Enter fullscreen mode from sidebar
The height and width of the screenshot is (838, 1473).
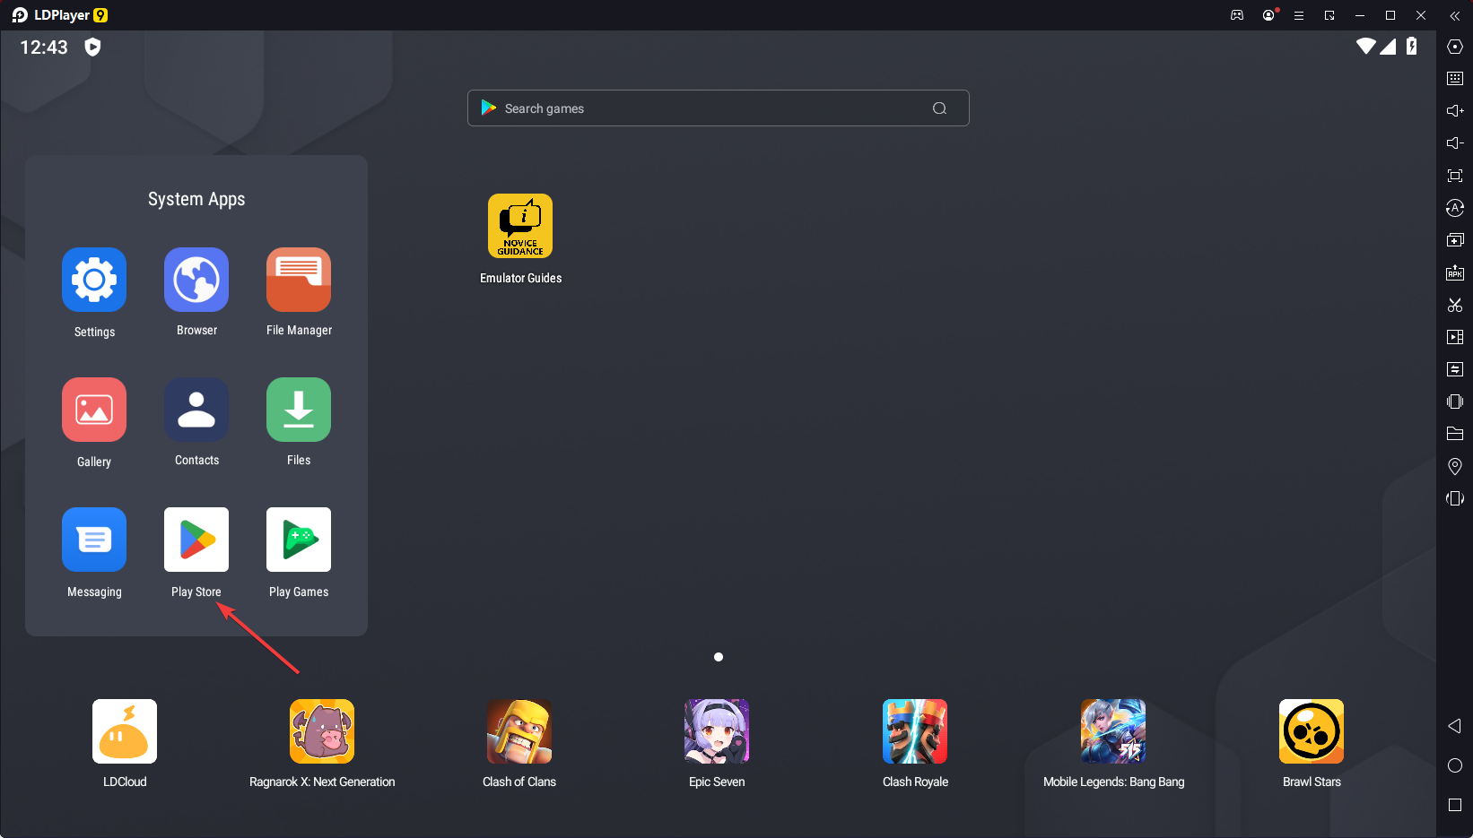[1455, 176]
